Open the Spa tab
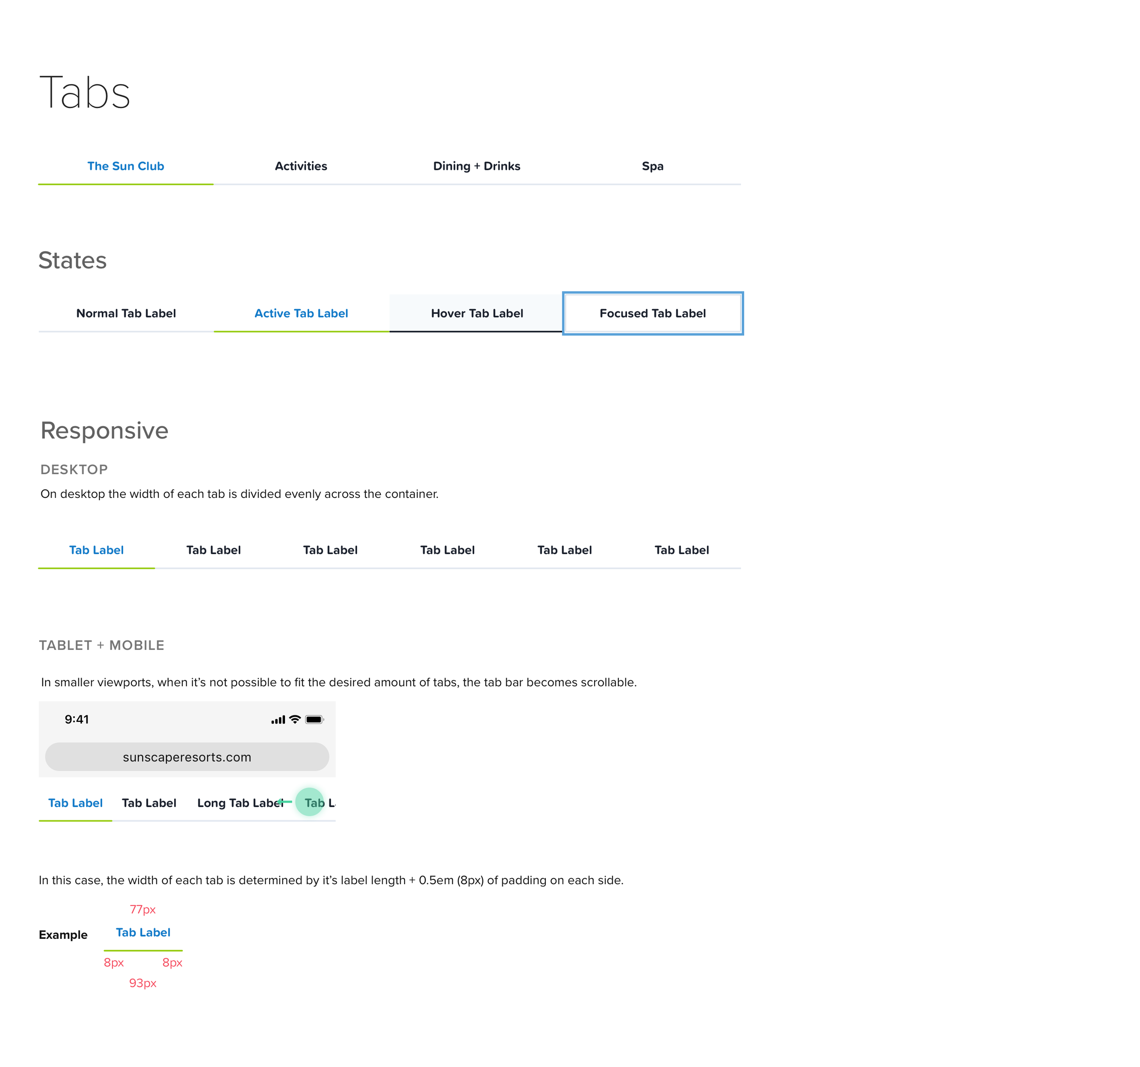Image resolution: width=1140 pixels, height=1067 pixels. (652, 166)
